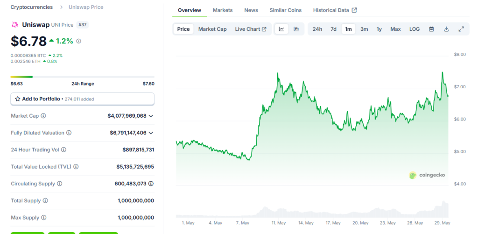Click the $897,815,731 trading volume value

[138, 150]
